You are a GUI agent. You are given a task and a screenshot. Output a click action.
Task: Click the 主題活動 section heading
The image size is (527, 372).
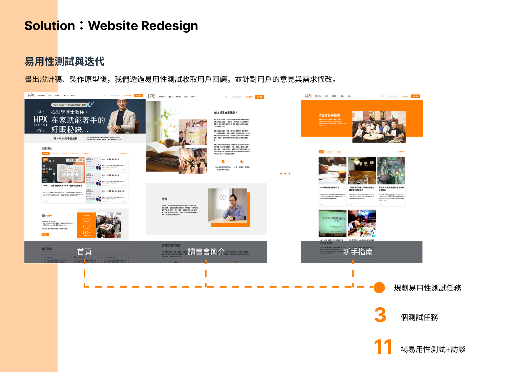click(x=47, y=148)
